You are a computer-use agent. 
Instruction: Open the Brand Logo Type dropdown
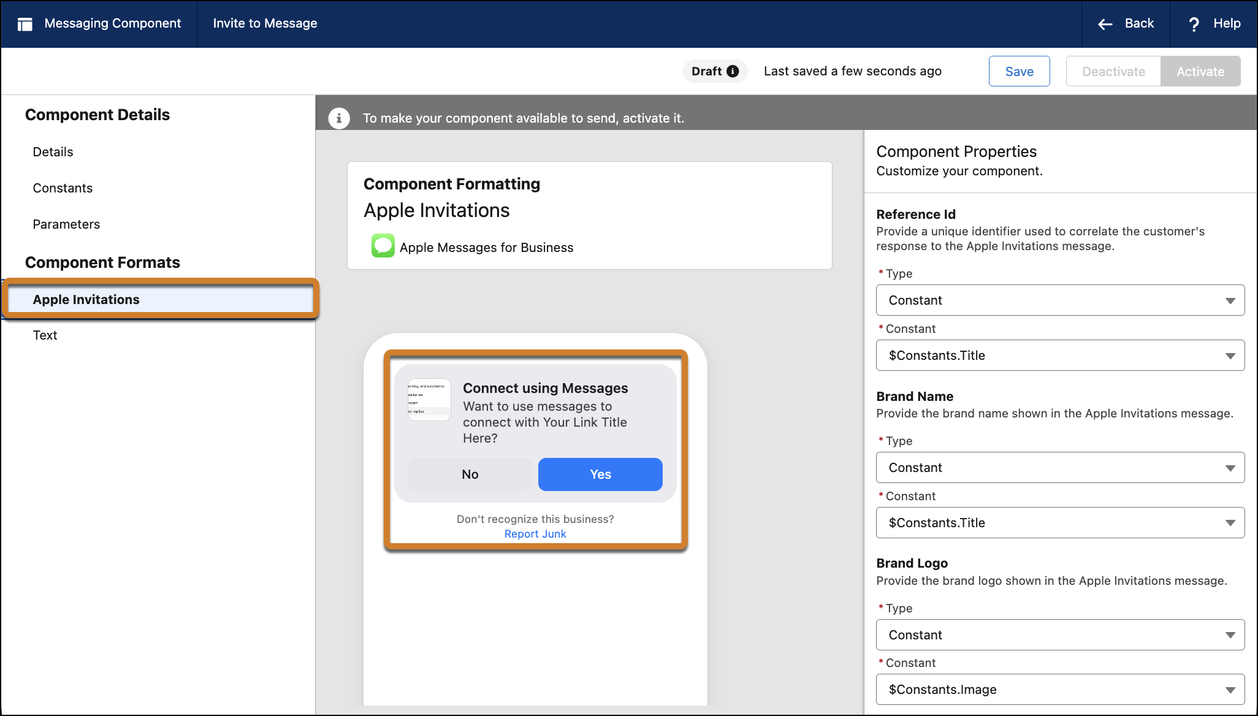click(x=1060, y=635)
